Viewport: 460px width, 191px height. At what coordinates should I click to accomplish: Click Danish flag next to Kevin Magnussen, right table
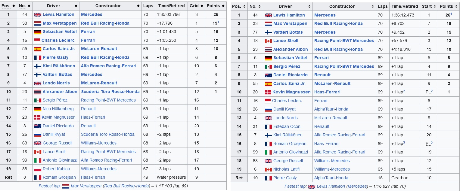(x=268, y=92)
